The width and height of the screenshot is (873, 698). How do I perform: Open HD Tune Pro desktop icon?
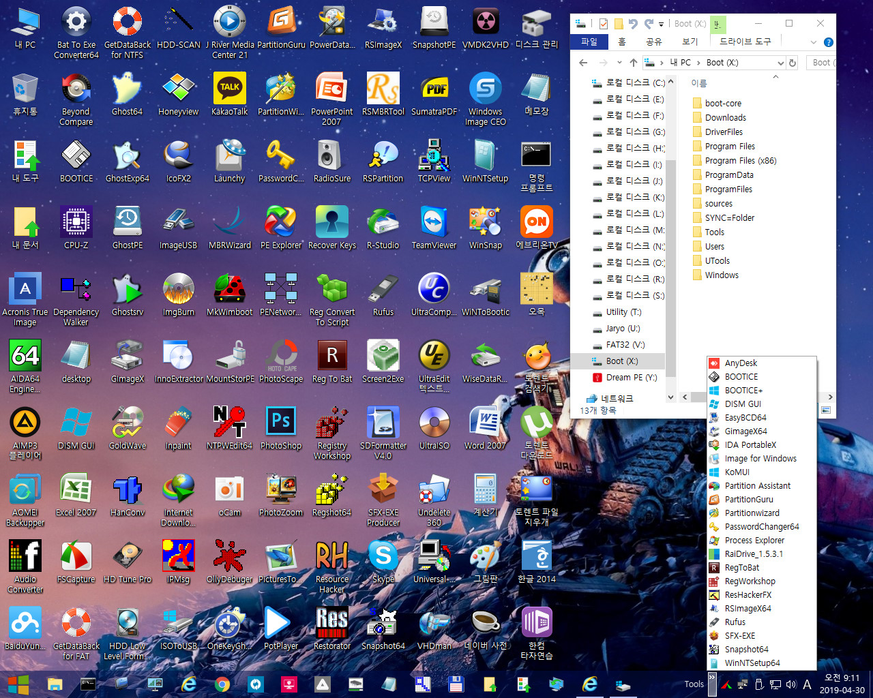click(128, 562)
